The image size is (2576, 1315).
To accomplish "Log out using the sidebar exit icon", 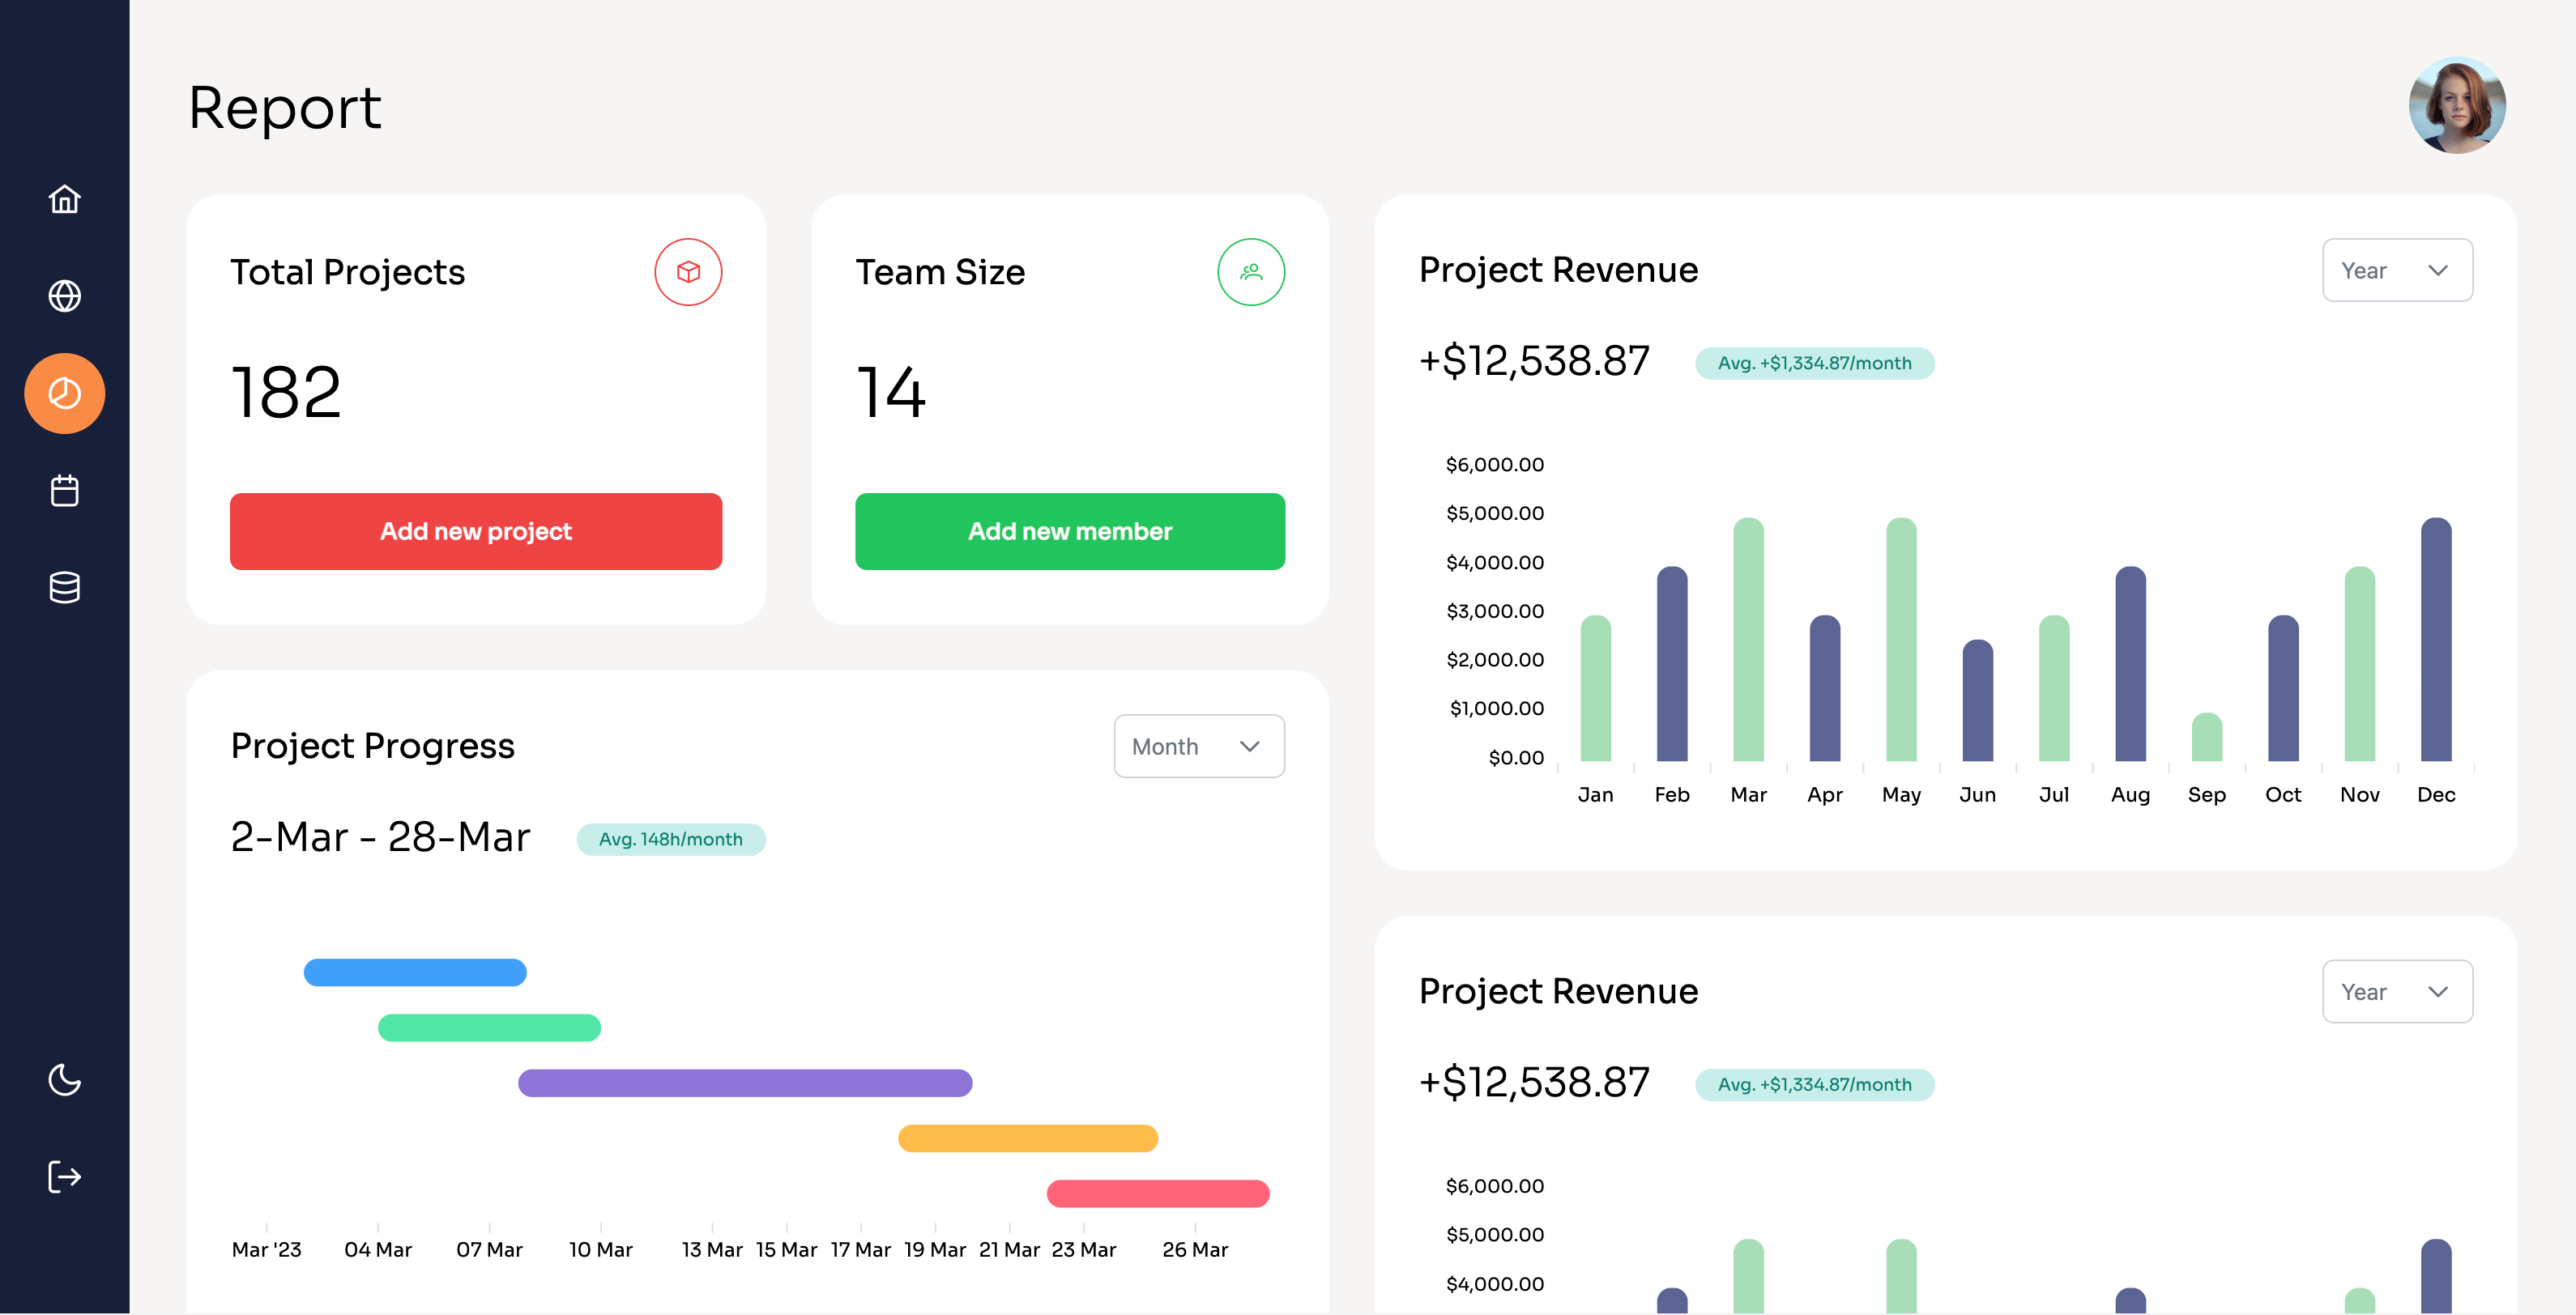I will click(64, 1176).
